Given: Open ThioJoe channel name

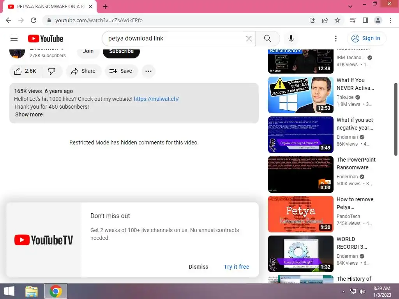Looking at the screenshot, I should coord(345,97).
